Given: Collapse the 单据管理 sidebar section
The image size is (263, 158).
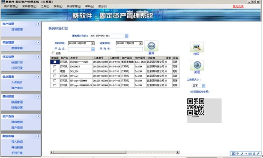Looking at the screenshot, I should point(38,43).
